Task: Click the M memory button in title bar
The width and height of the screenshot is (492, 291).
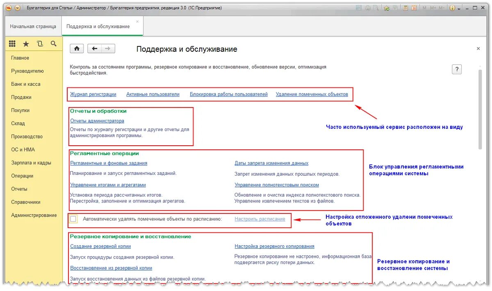Action: (x=425, y=8)
